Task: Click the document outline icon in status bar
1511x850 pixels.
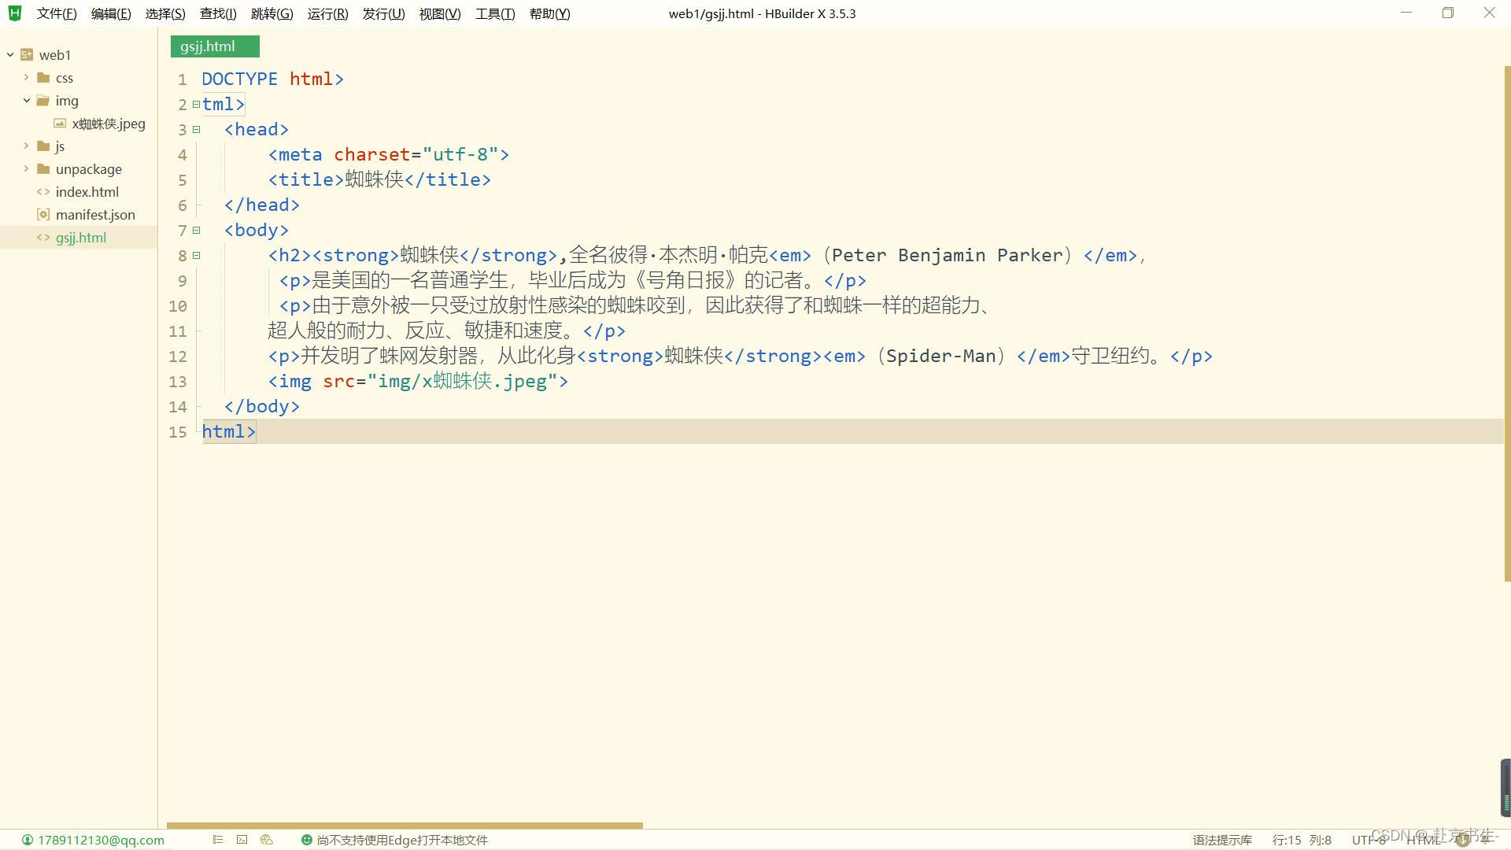Action: tap(218, 840)
